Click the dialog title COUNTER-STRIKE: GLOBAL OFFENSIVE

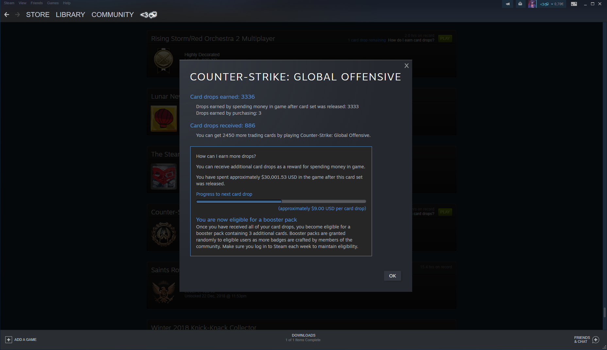pos(295,77)
